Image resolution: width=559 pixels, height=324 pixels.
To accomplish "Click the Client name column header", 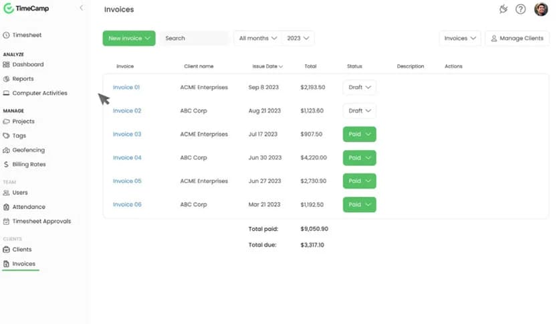I will (199, 66).
